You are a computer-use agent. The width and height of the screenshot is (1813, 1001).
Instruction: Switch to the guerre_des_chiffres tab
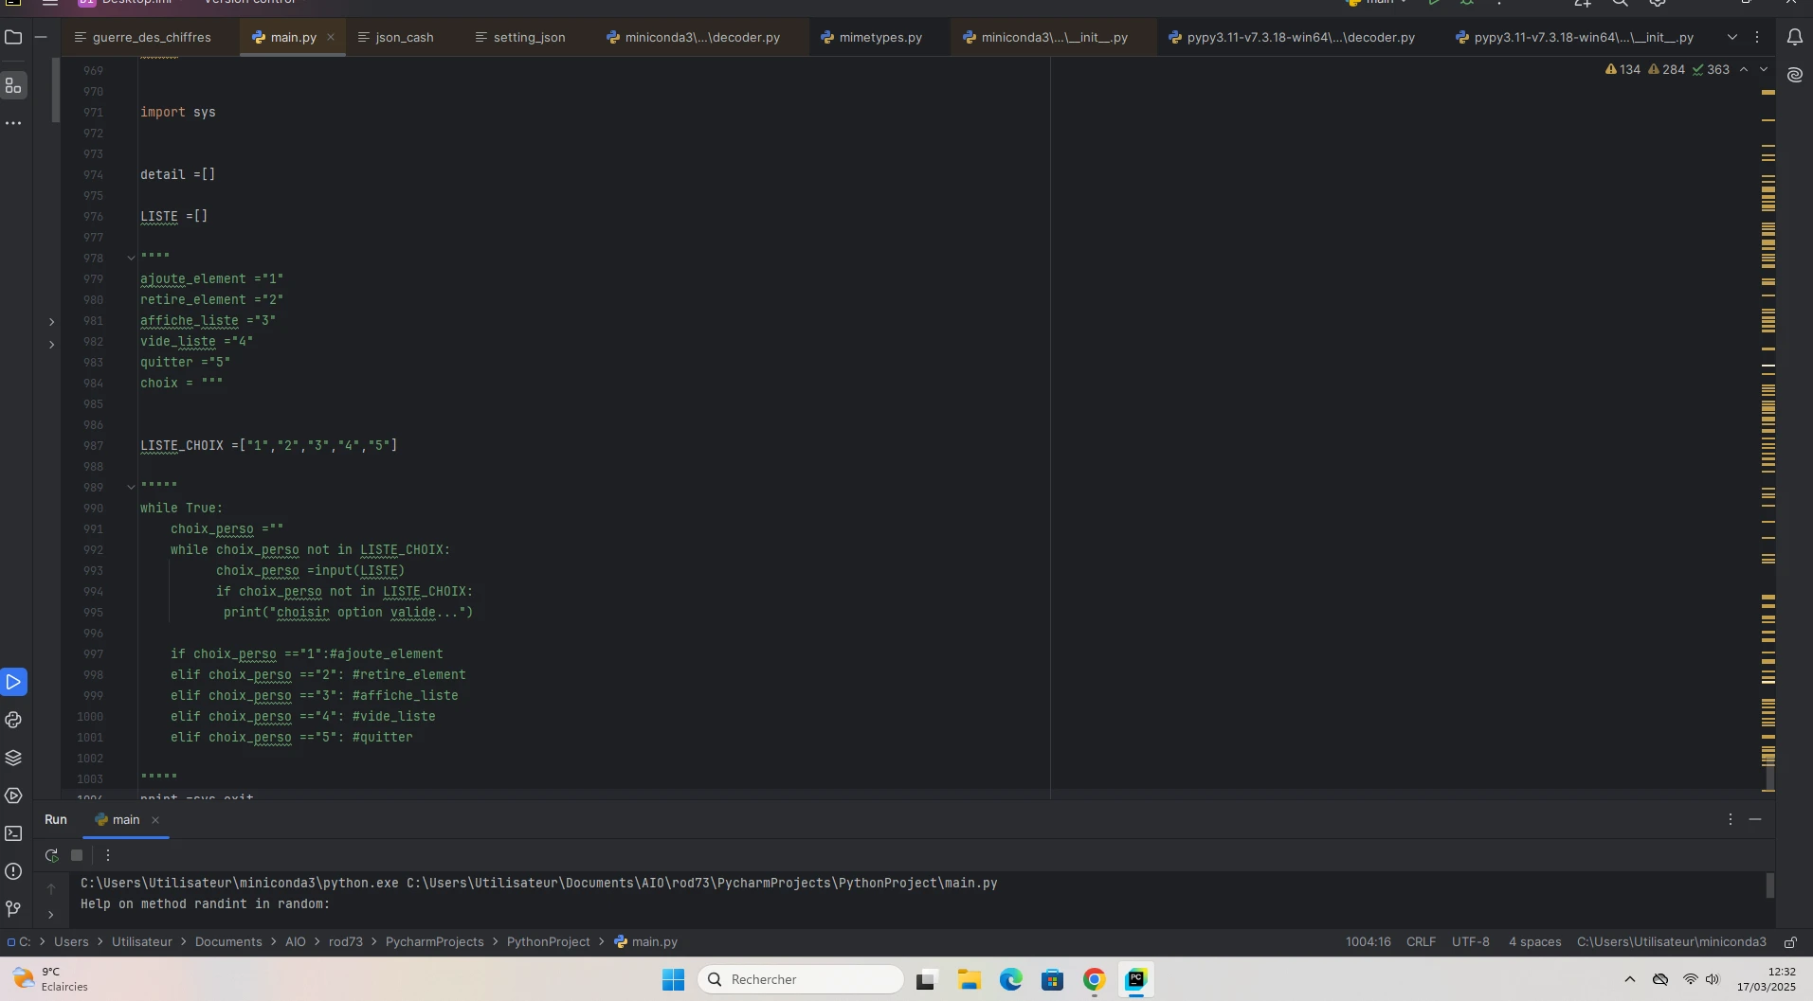point(151,38)
